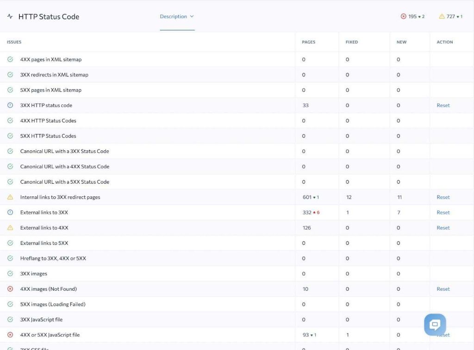Click the pulse icon beside HTTP Status Code

(10, 17)
